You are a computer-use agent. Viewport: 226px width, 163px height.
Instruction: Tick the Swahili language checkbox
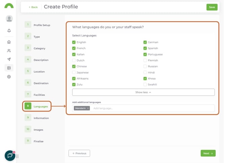145,85
